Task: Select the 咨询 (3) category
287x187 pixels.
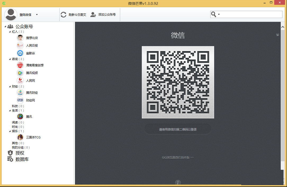Action: coord(18,59)
